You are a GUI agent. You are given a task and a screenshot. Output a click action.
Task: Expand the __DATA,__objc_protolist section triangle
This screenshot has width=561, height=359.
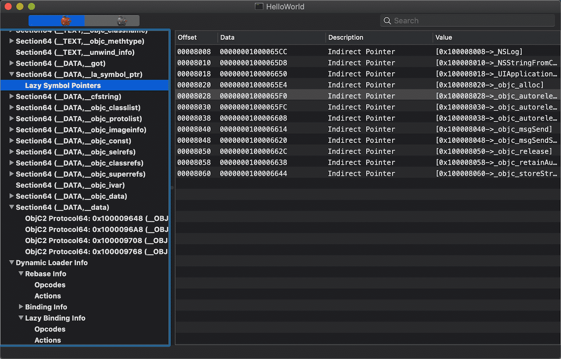click(11, 119)
